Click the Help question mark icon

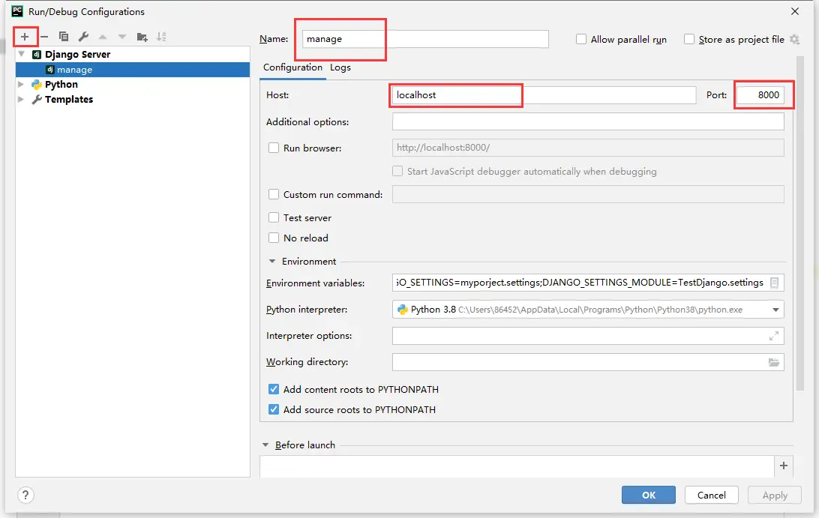(25, 495)
